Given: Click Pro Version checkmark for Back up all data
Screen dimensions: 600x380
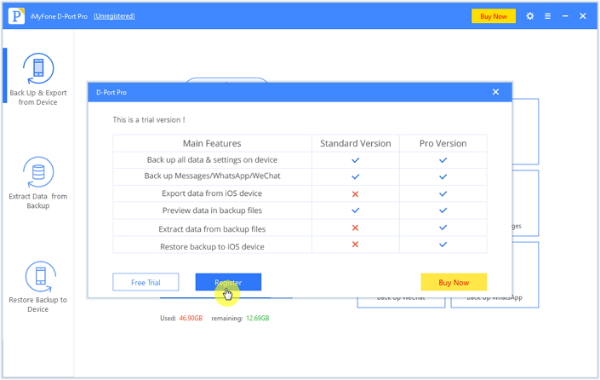Looking at the screenshot, I should (443, 160).
